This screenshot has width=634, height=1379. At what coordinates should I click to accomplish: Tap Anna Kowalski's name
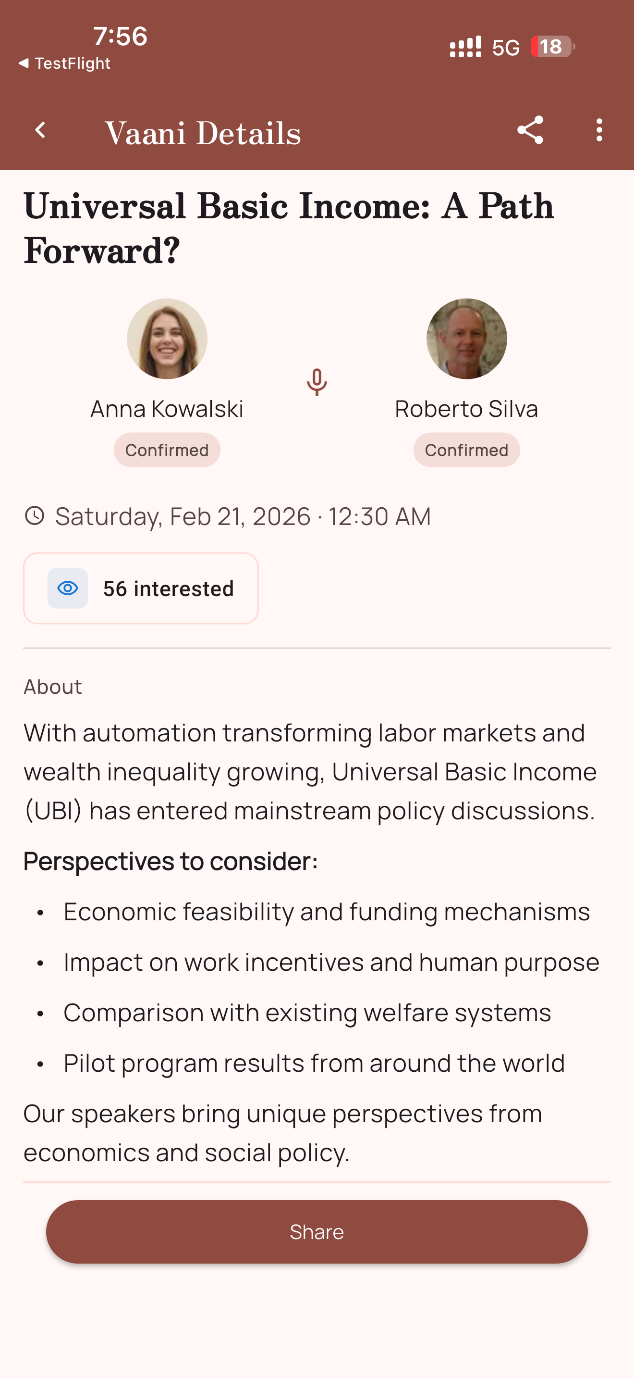(x=167, y=409)
